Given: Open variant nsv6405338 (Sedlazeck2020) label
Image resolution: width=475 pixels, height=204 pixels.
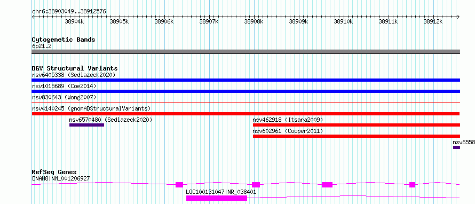Looking at the screenshot, I should click(x=74, y=75).
